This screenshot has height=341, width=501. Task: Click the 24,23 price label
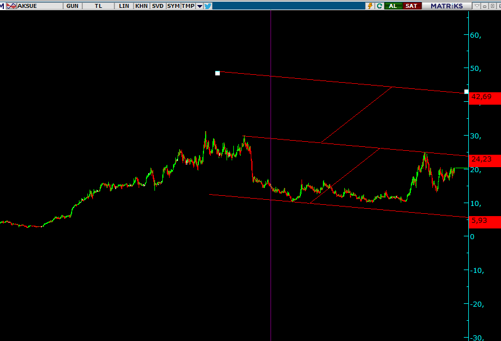pos(485,161)
